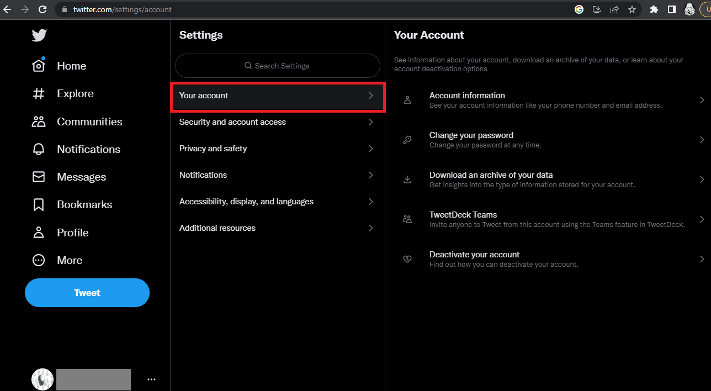Click Deactivate your account title text

[475, 255]
